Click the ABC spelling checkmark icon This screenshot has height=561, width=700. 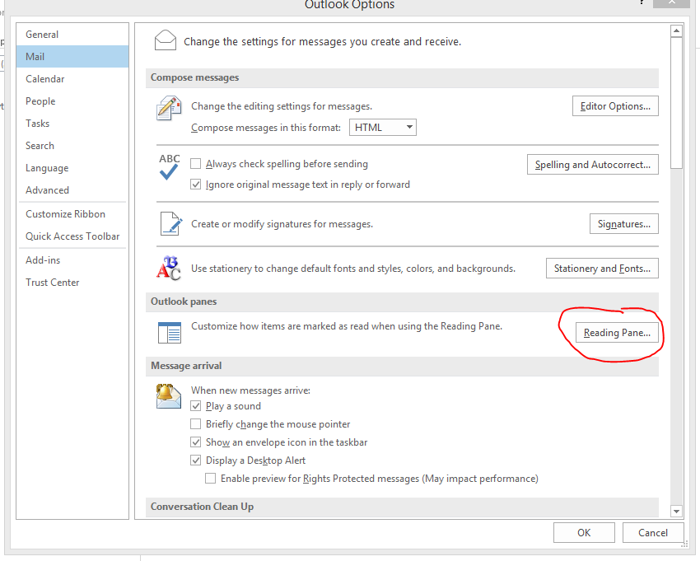click(x=169, y=166)
